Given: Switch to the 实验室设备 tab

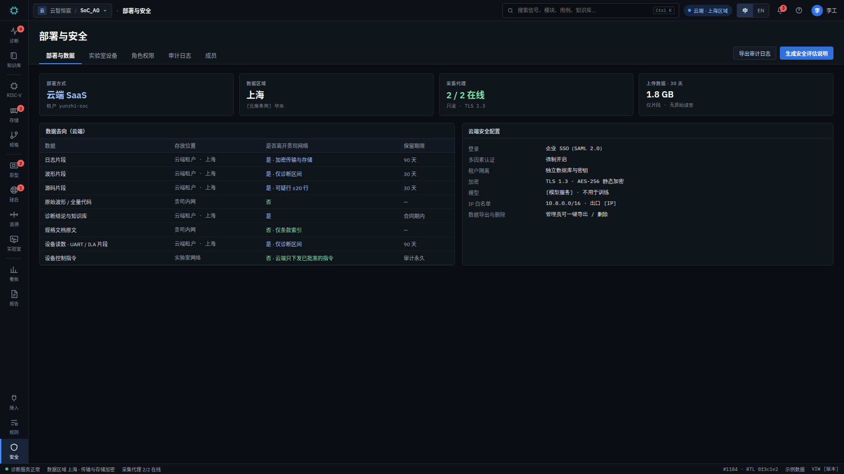Looking at the screenshot, I should pyautogui.click(x=103, y=56).
